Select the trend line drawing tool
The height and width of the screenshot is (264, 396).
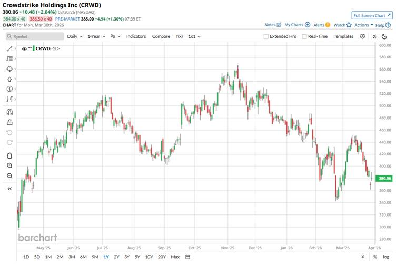pyautogui.click(x=9, y=48)
